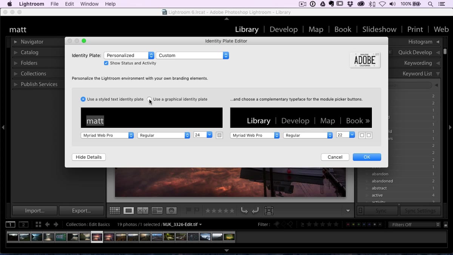
Task: Toggle flag as pick in toolbar
Action: pyautogui.click(x=188, y=211)
